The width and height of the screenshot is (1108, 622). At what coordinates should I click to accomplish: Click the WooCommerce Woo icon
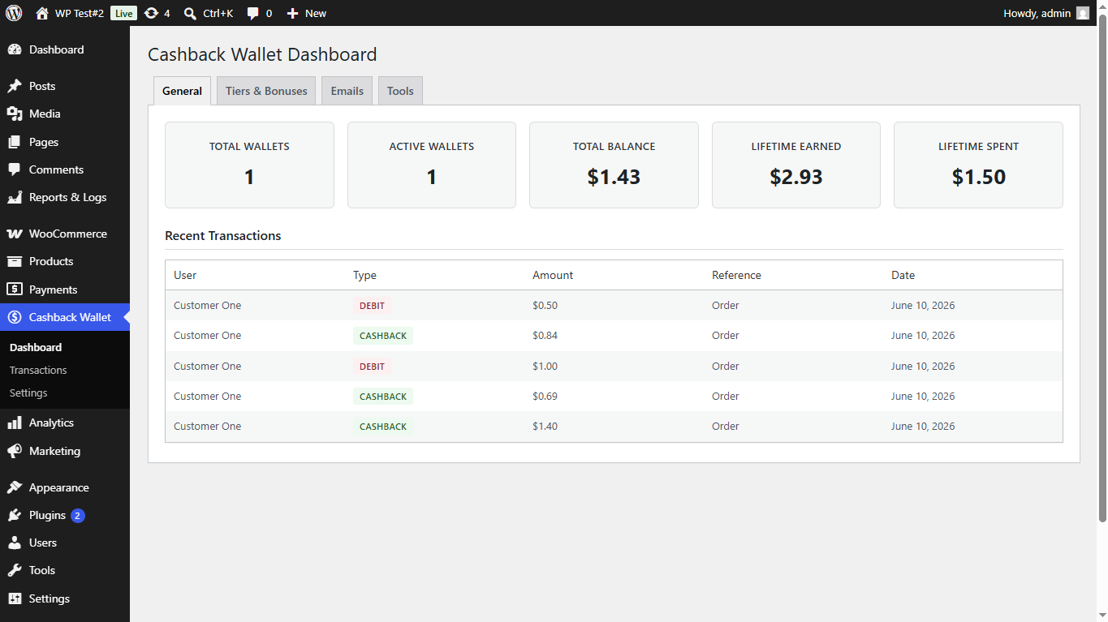15,234
